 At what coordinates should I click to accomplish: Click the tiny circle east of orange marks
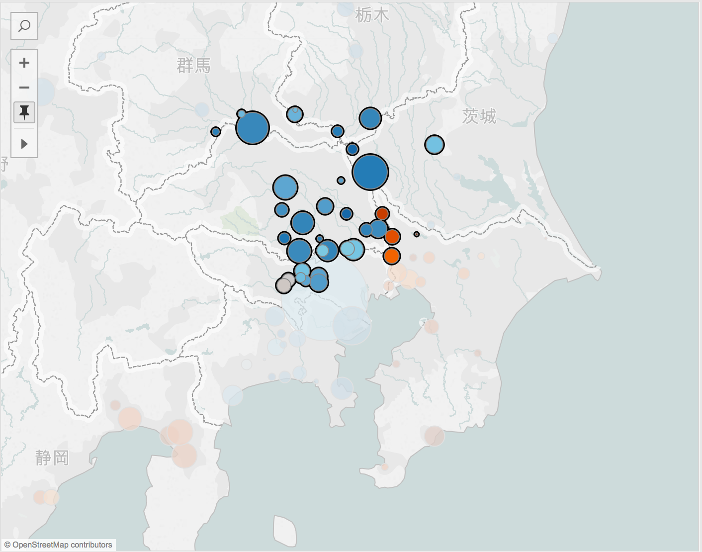(417, 234)
